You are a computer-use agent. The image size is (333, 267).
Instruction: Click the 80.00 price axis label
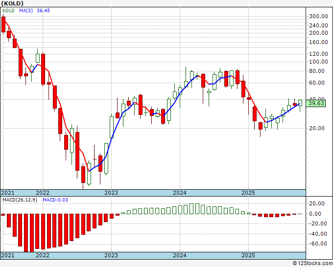(317, 71)
